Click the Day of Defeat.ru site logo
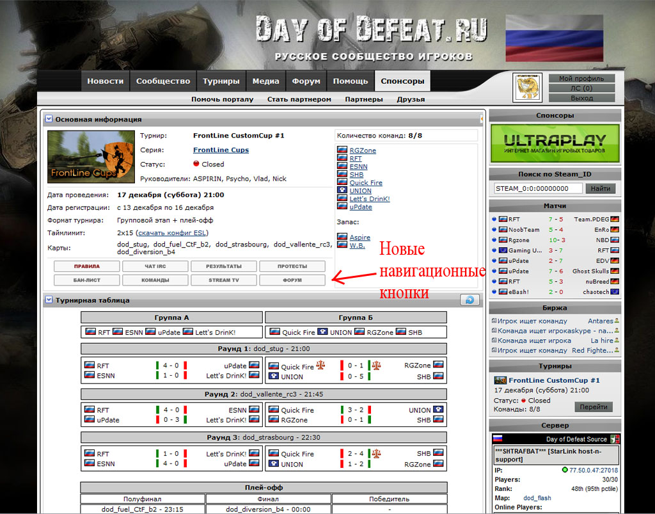The width and height of the screenshot is (655, 514). (x=372, y=28)
